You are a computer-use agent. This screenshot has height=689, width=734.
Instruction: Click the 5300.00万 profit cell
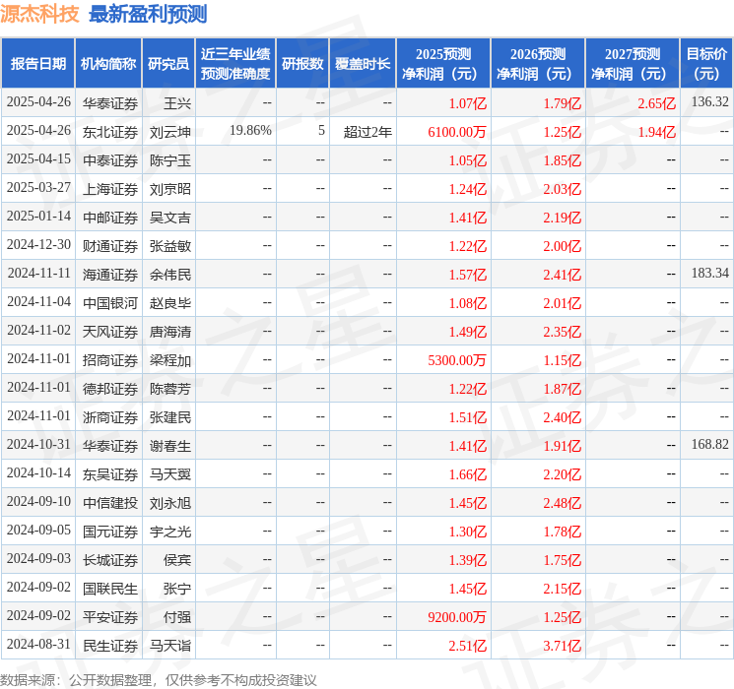(x=457, y=360)
